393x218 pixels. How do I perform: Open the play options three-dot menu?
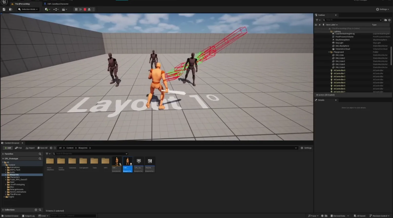point(93,9)
